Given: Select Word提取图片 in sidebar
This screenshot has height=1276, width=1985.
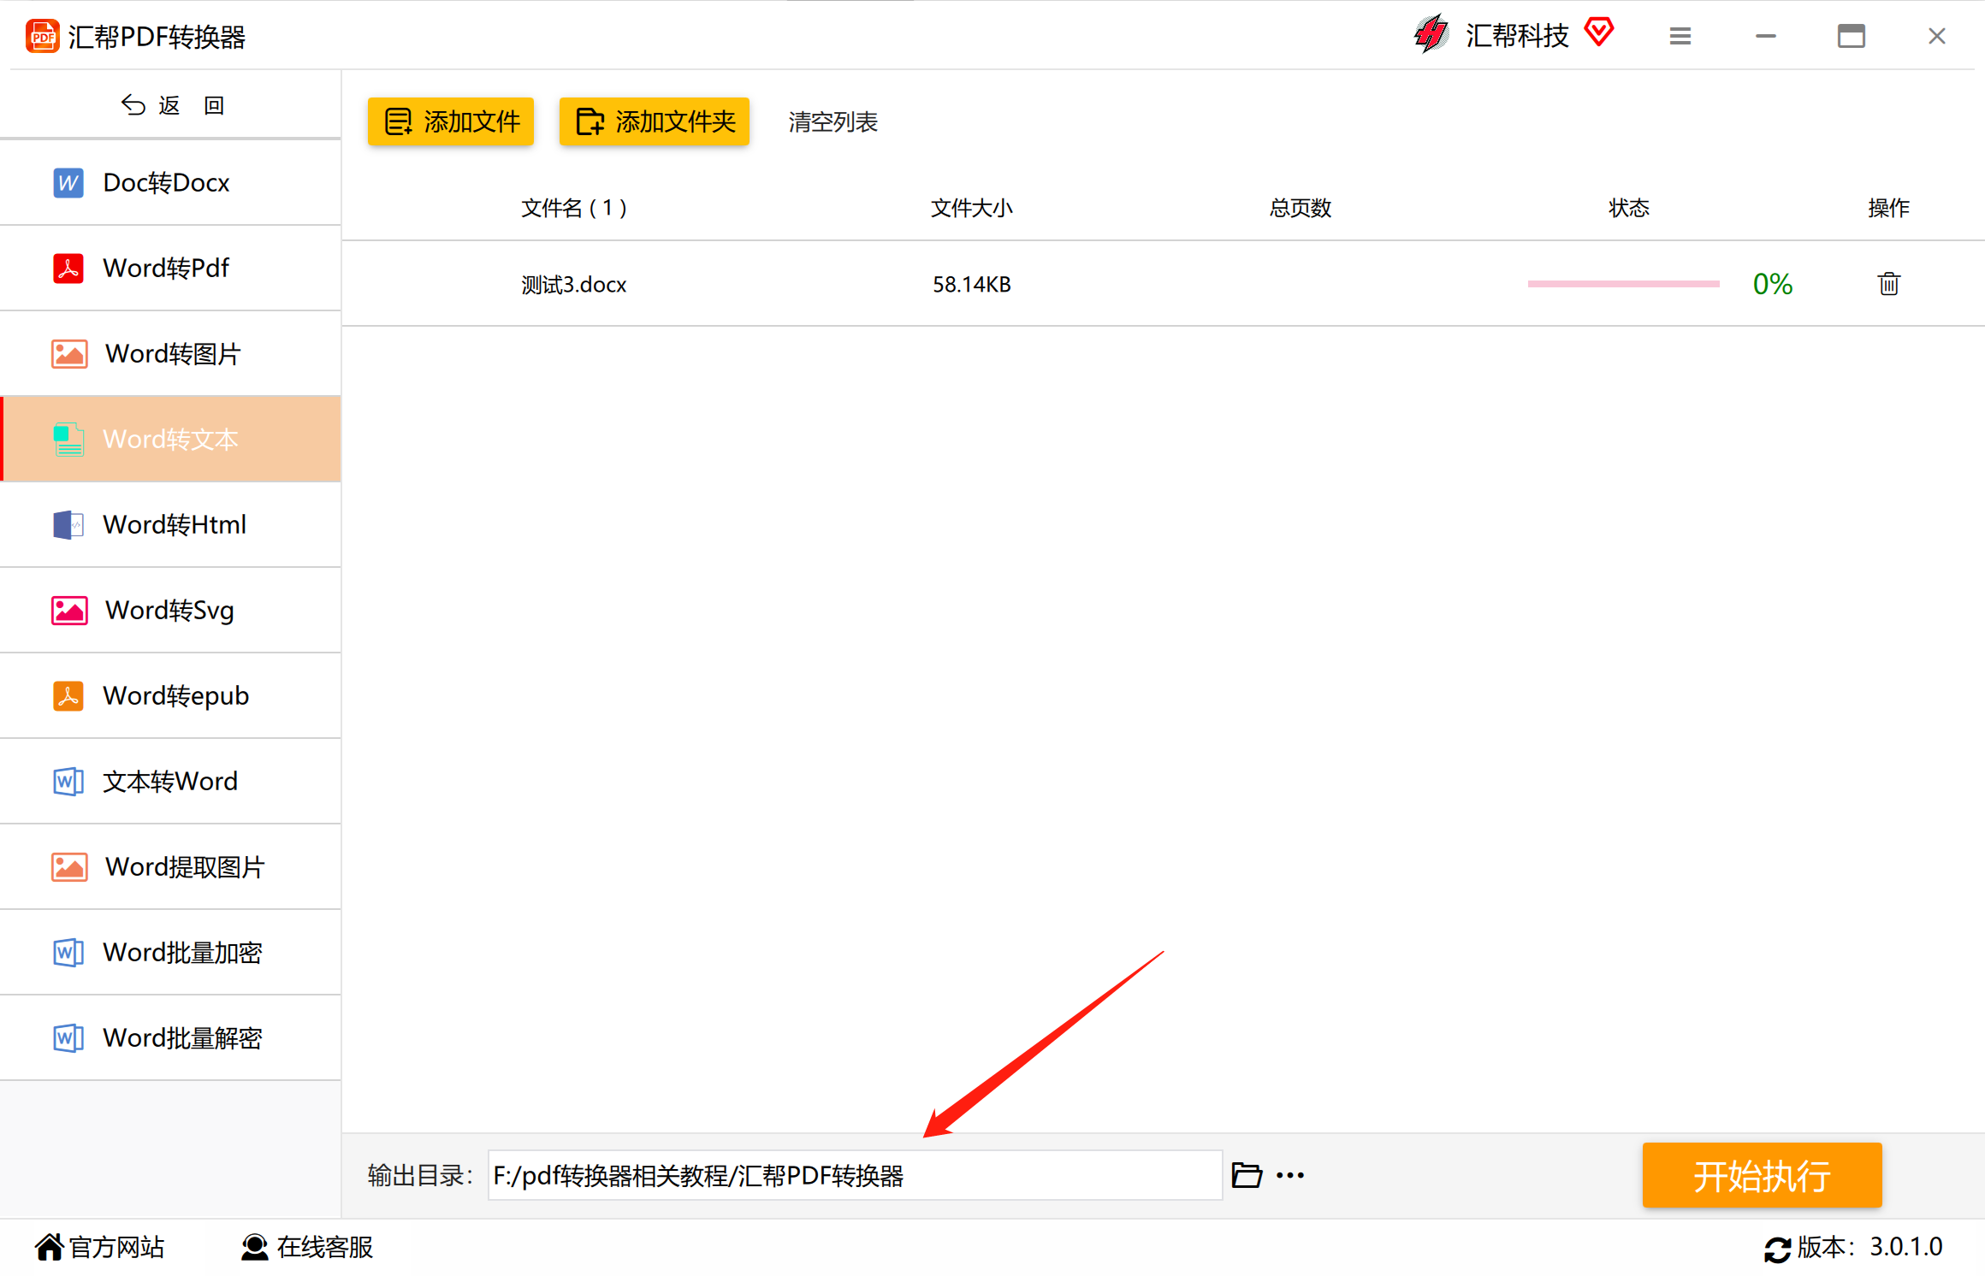Looking at the screenshot, I should click(x=170, y=867).
